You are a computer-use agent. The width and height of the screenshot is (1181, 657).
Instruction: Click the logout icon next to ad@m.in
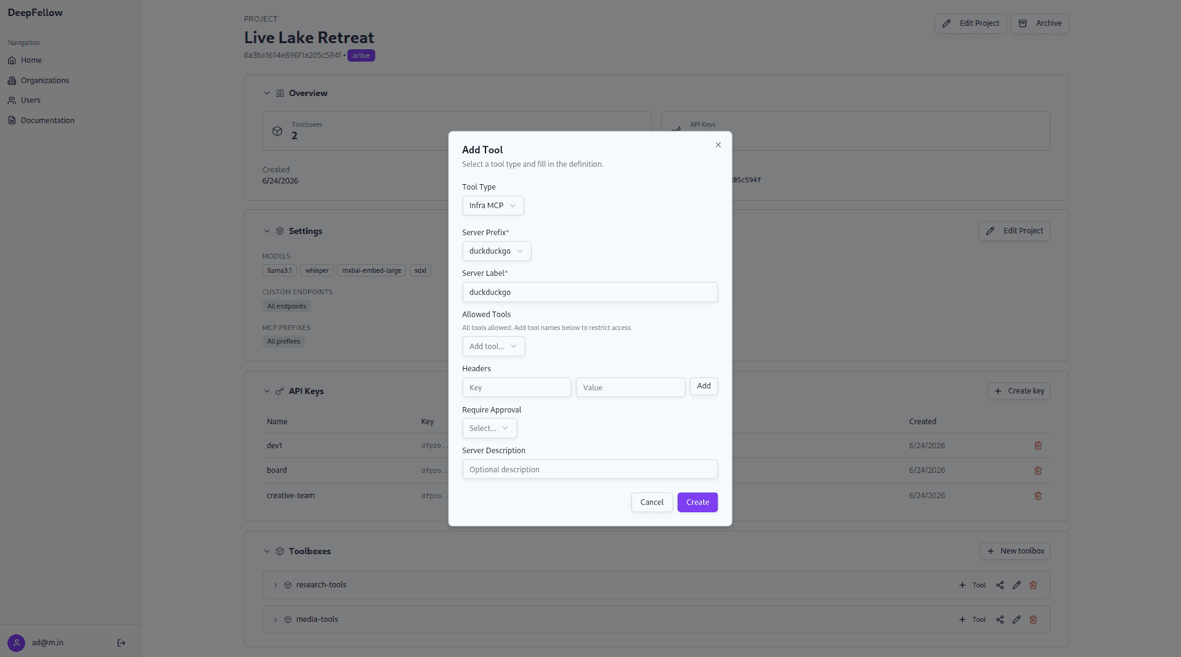click(121, 643)
